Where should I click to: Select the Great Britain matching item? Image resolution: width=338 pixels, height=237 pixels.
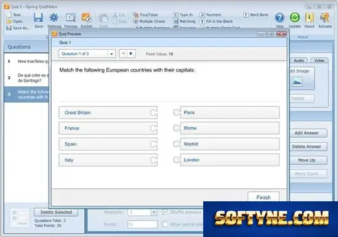coord(108,113)
